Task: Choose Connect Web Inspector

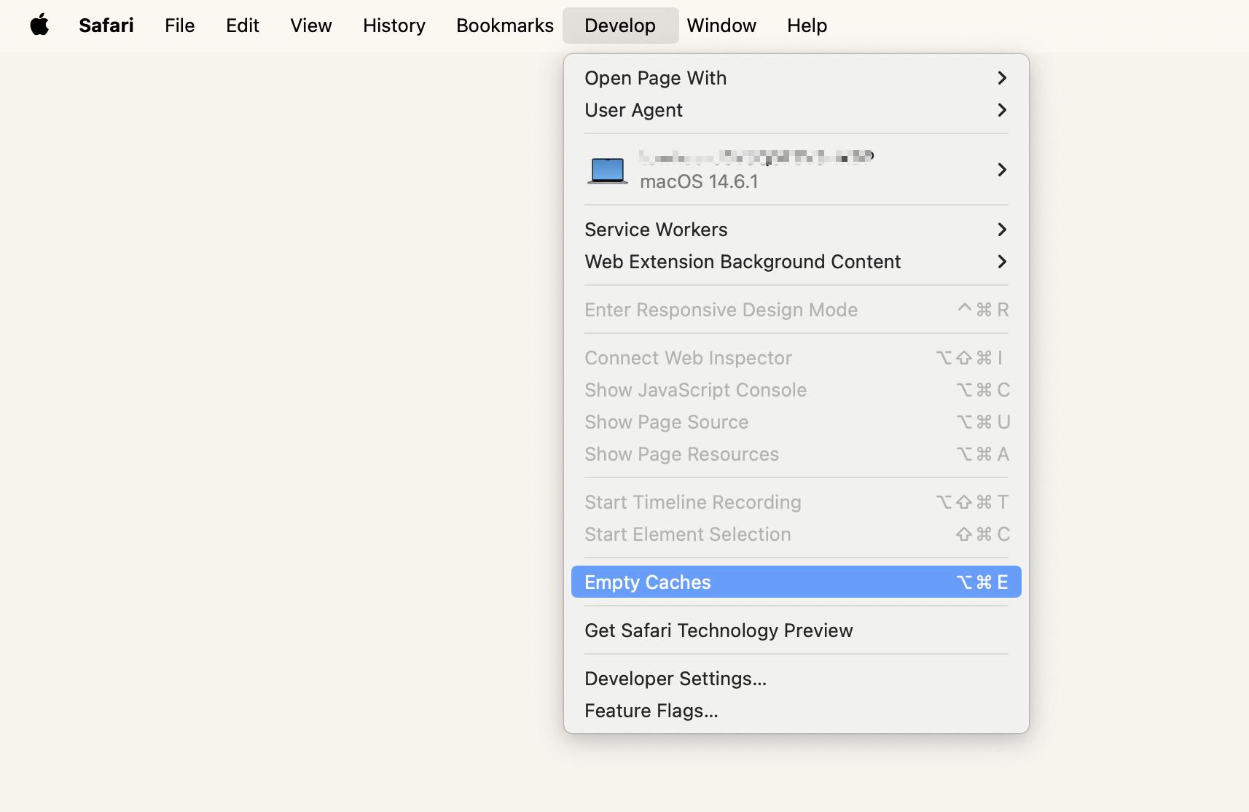Action: [796, 358]
